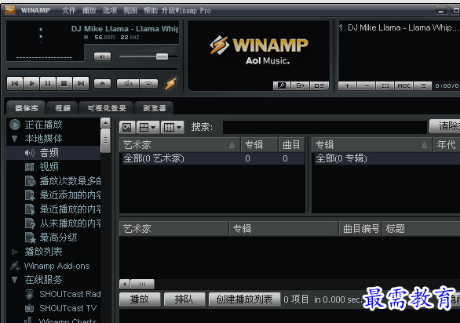Switch to the 媒体库 tab

[x=26, y=108]
